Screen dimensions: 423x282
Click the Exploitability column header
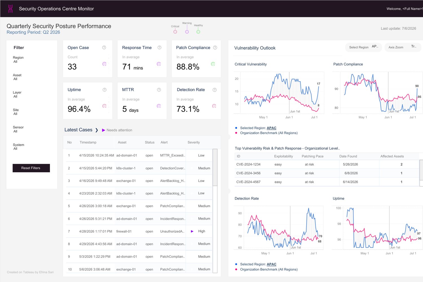(x=283, y=156)
